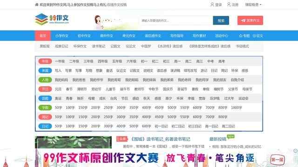This screenshot has width=298, height=167.
Task: Focus the essay search input field
Action: (x=176, y=20)
